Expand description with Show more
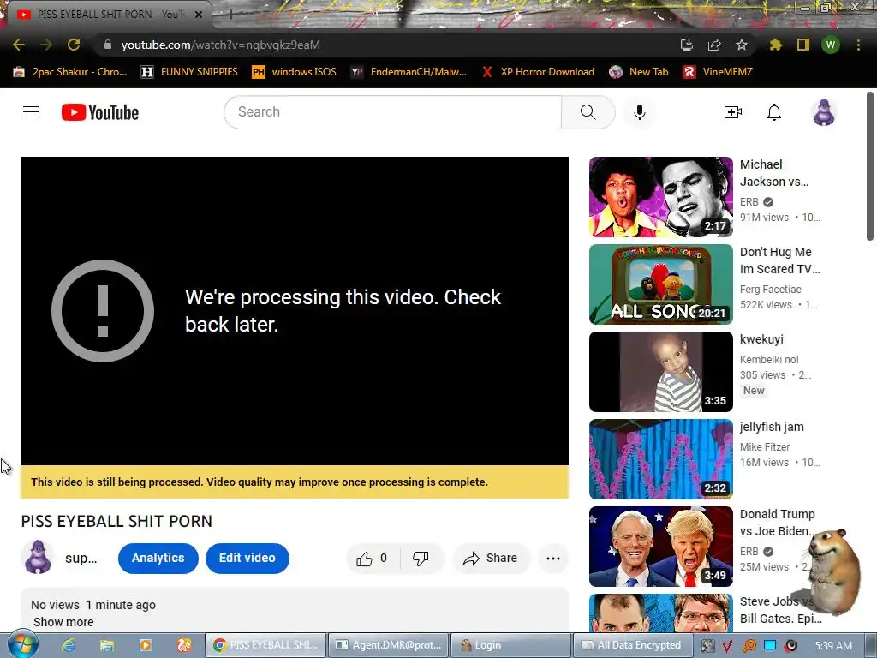This screenshot has height=658, width=877. click(63, 622)
